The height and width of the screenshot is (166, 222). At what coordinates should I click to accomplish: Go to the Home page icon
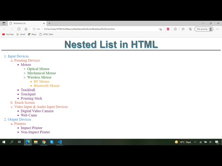[x=26, y=29]
